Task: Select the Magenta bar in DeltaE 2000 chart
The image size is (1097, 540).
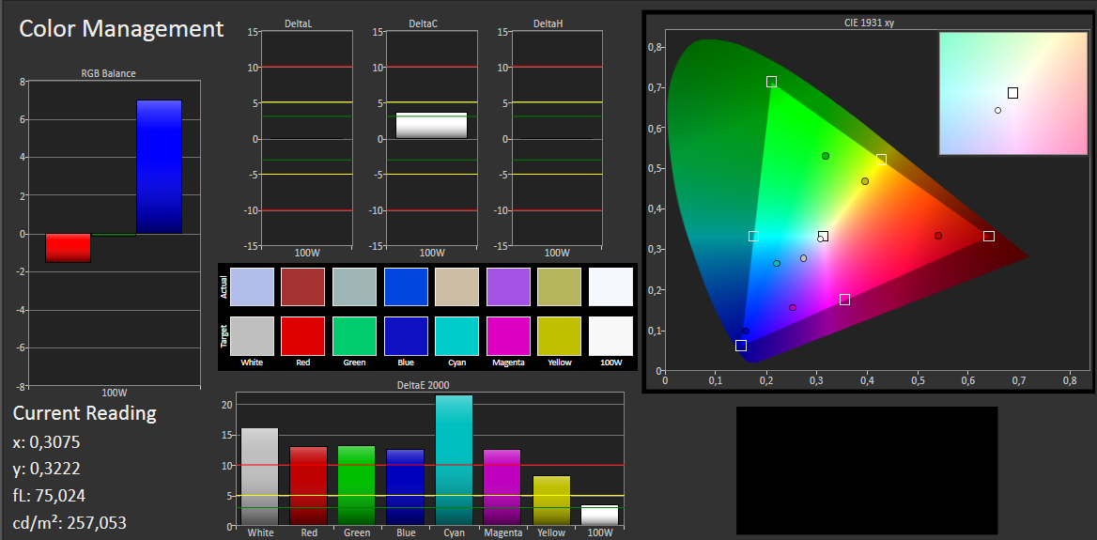Action: pos(502,487)
